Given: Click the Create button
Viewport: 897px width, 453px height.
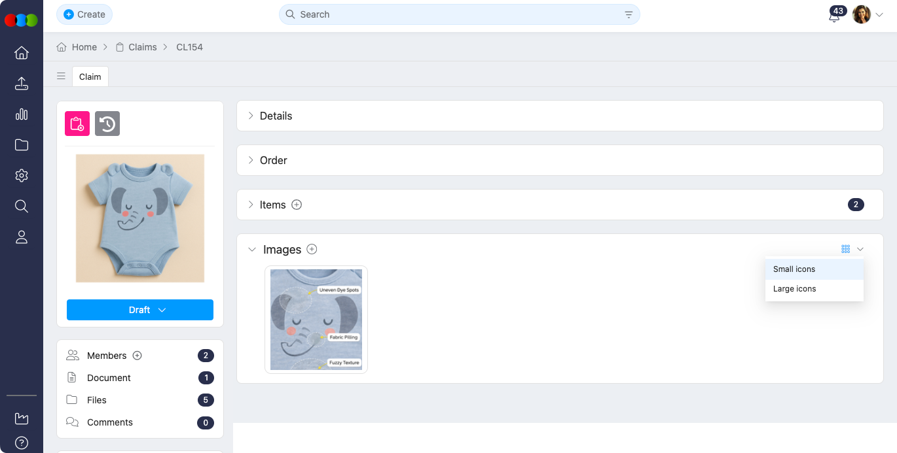Looking at the screenshot, I should tap(84, 14).
